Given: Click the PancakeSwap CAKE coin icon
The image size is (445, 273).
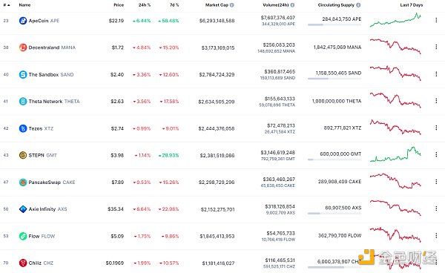Looking at the screenshot, I should 23,182.
